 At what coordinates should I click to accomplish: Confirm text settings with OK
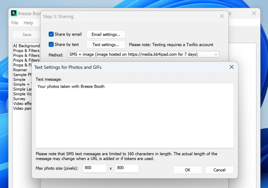(x=188, y=170)
